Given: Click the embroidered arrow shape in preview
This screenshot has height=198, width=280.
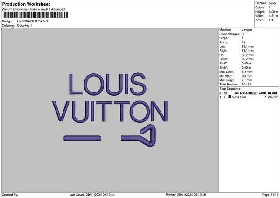Looking at the screenshot, I should point(139,135).
